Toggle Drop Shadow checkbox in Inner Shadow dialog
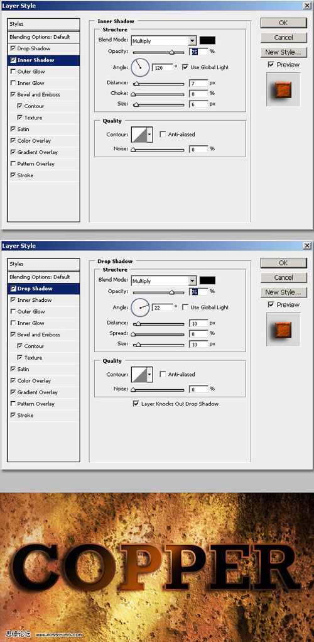 13,48
